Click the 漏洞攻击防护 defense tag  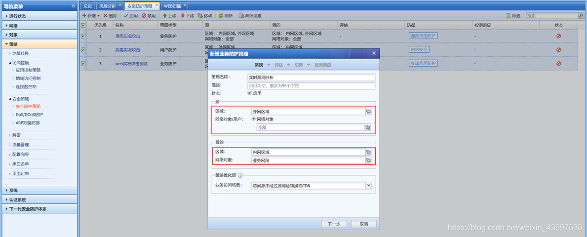(423, 36)
